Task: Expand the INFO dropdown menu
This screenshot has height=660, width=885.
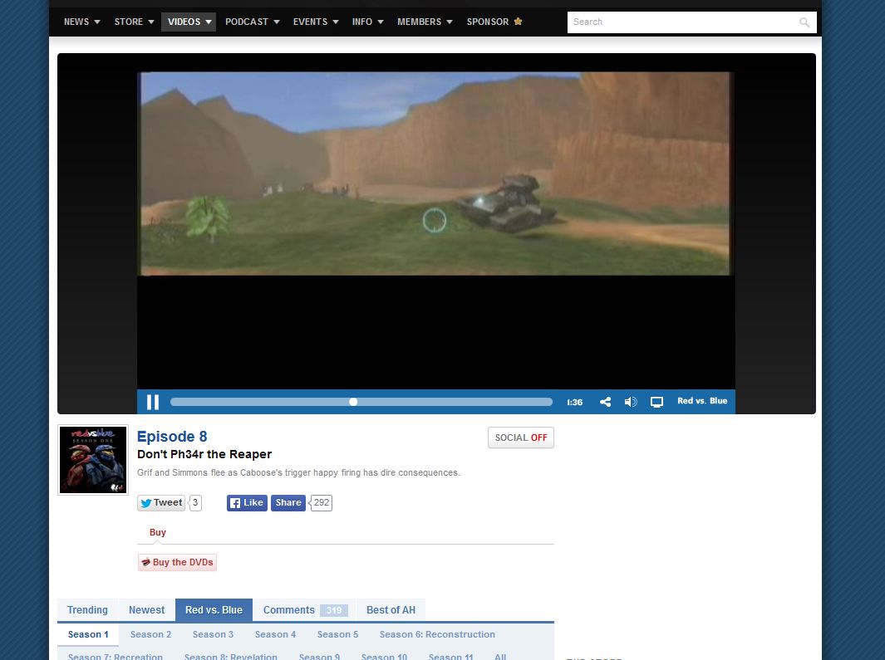Action: pos(367,22)
